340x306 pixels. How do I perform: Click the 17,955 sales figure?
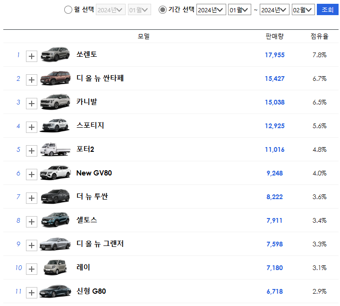point(275,55)
